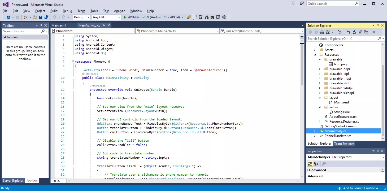
Task: Switch to the Team Explorer tab
Action: (344, 144)
